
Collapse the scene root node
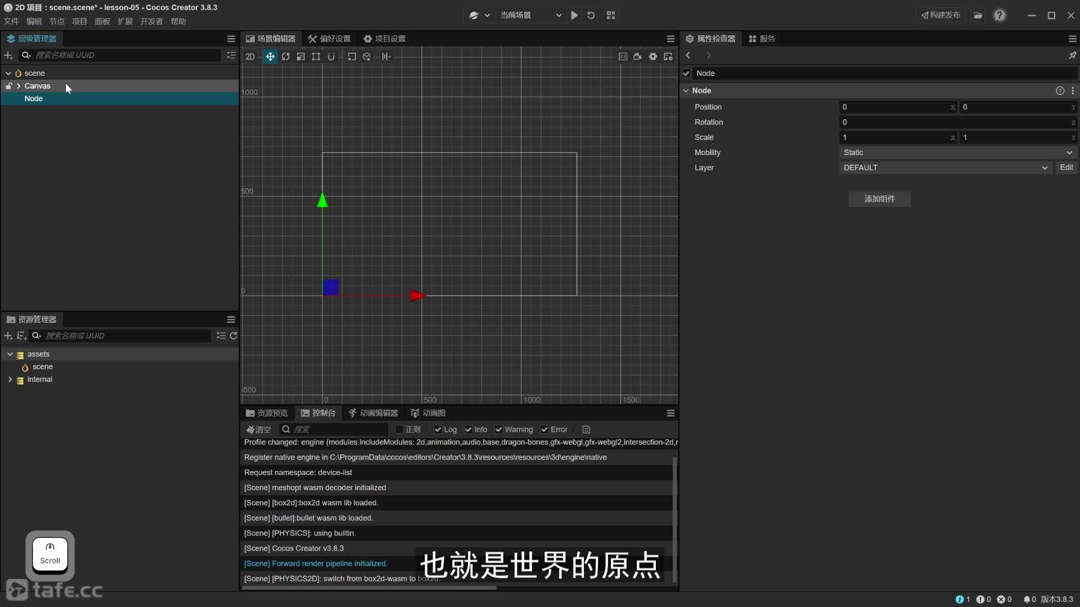click(x=8, y=73)
